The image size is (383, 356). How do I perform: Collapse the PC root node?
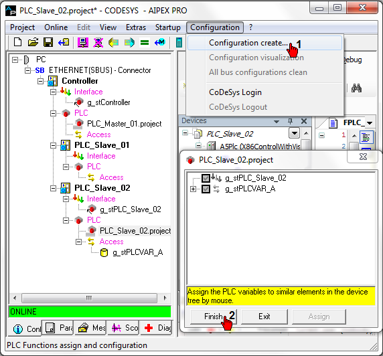pyautogui.click(x=15, y=60)
